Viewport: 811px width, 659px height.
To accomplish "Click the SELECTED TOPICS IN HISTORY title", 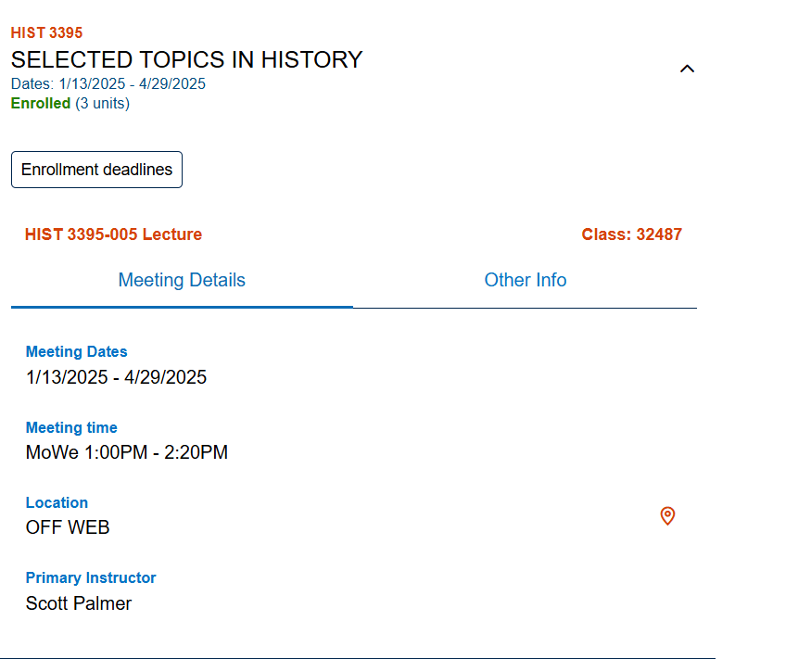I will 186,60.
